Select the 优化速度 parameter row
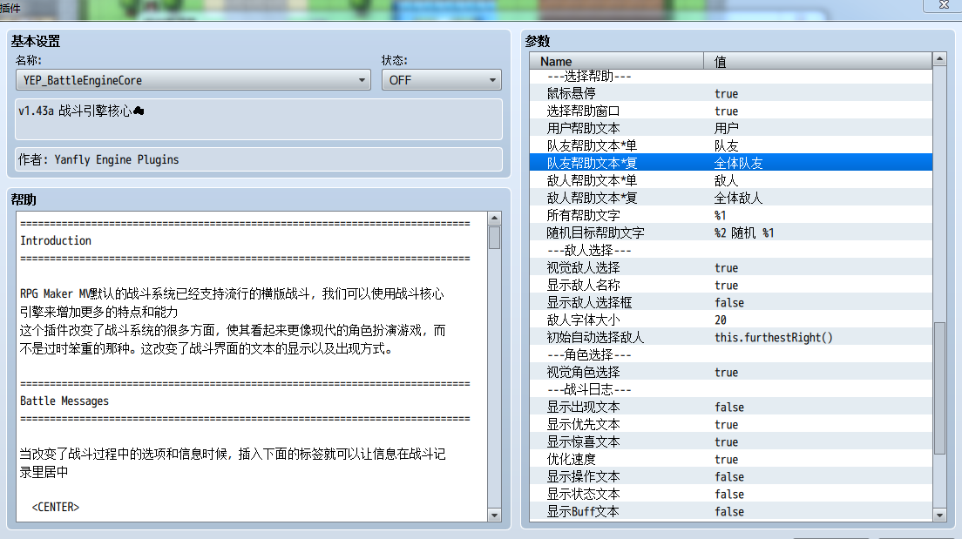962x539 pixels. [x=731, y=459]
